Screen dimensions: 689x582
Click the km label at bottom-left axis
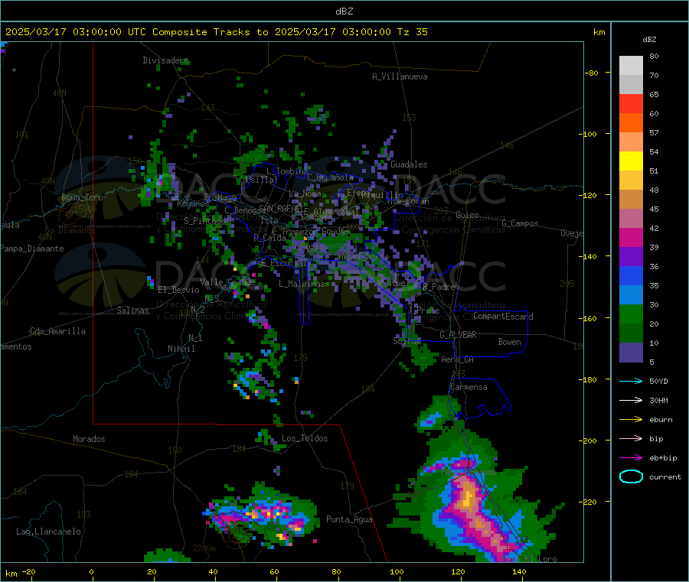pyautogui.click(x=11, y=574)
